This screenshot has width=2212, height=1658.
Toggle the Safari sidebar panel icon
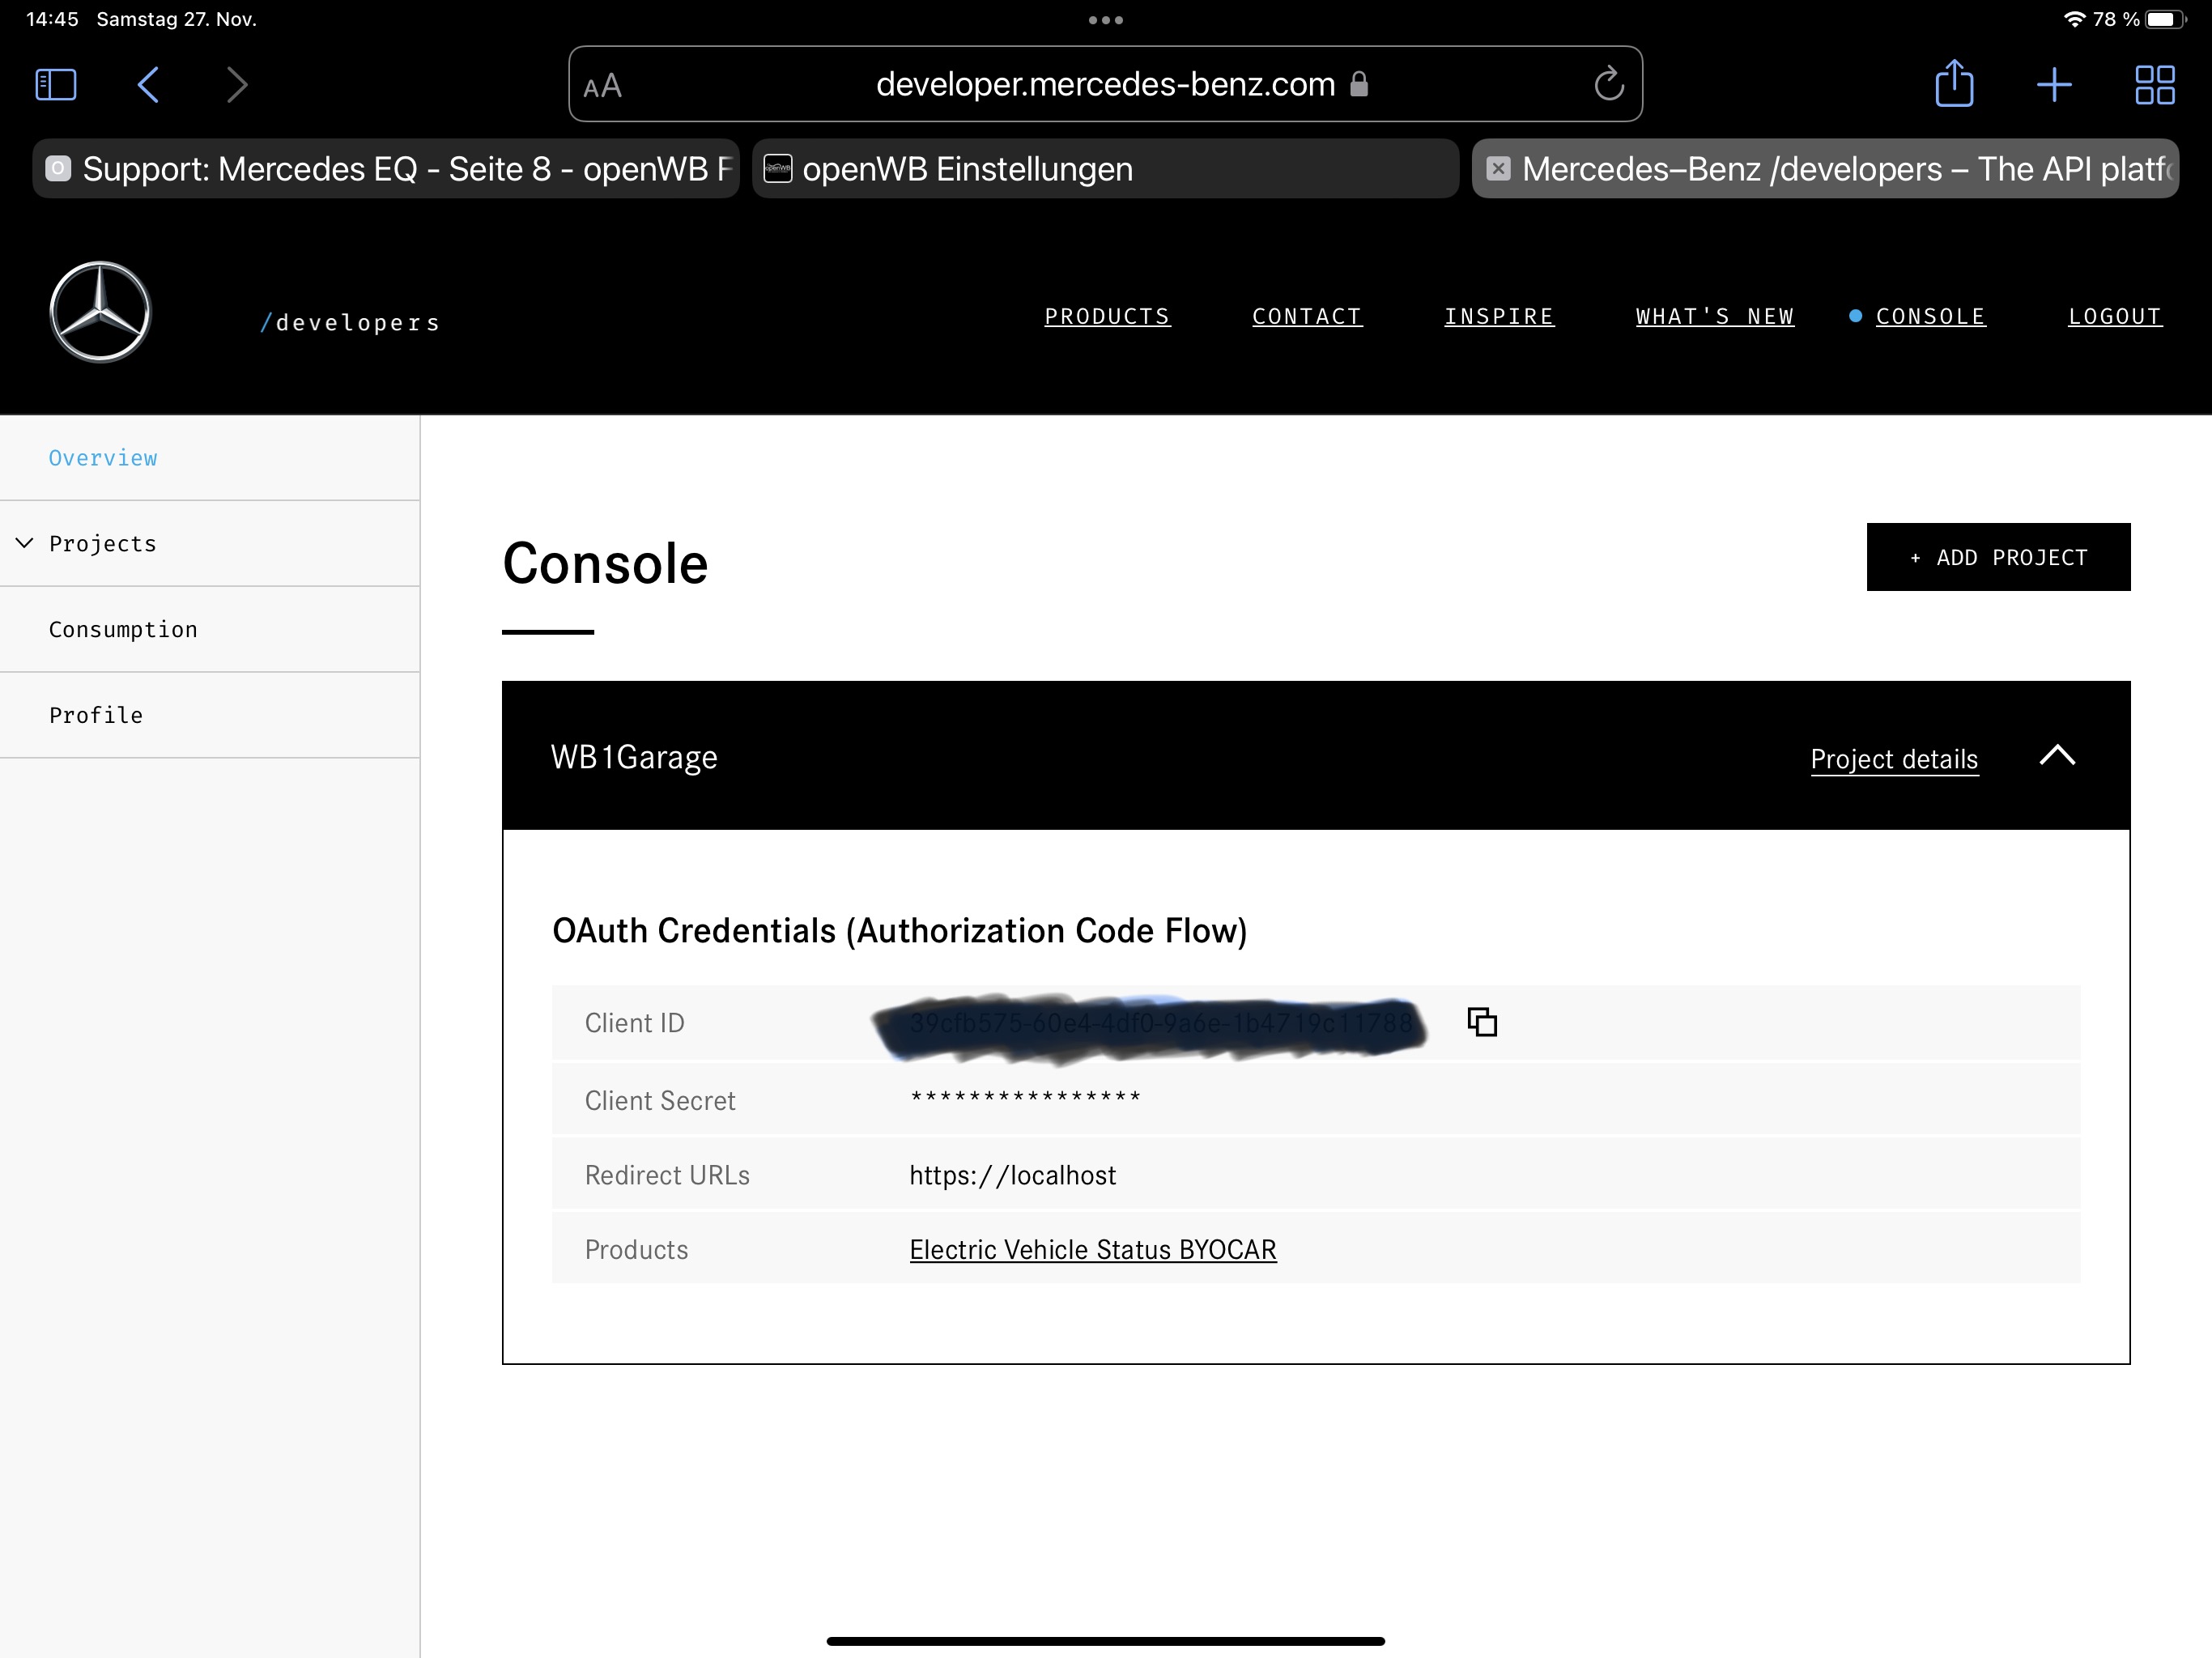[56, 85]
